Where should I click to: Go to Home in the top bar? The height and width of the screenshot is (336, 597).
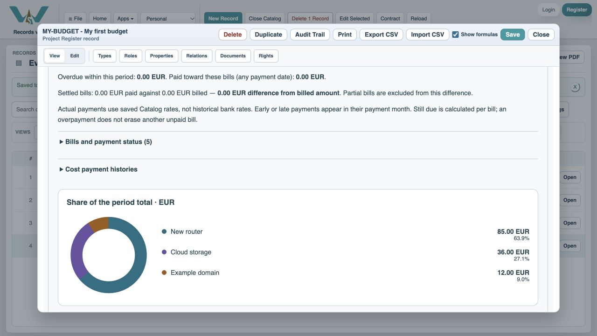(x=100, y=19)
